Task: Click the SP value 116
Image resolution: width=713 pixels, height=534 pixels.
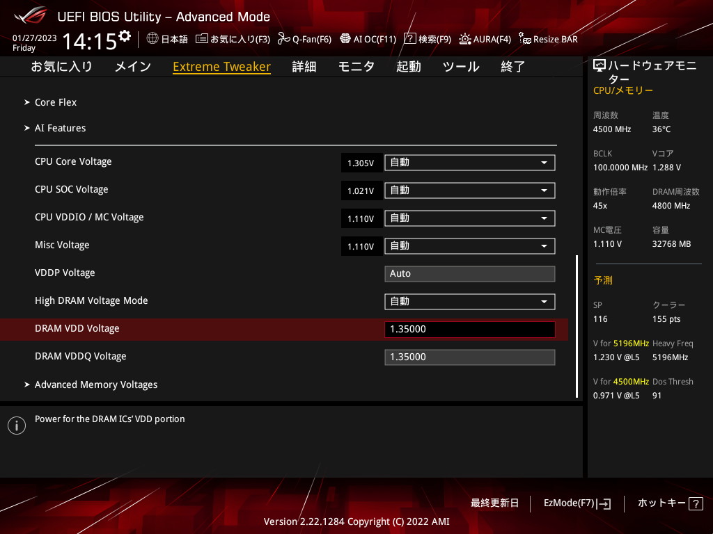Action: [600, 318]
